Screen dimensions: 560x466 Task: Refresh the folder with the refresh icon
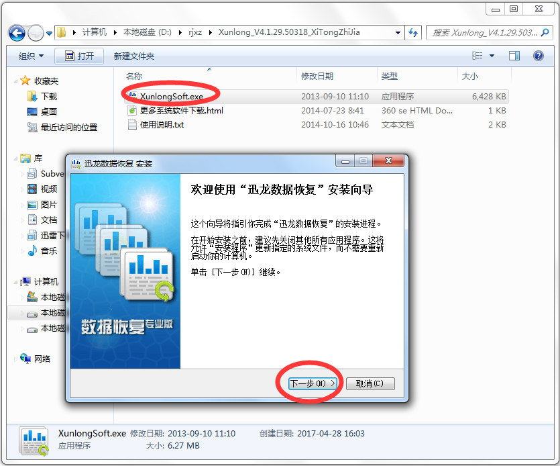[413, 33]
